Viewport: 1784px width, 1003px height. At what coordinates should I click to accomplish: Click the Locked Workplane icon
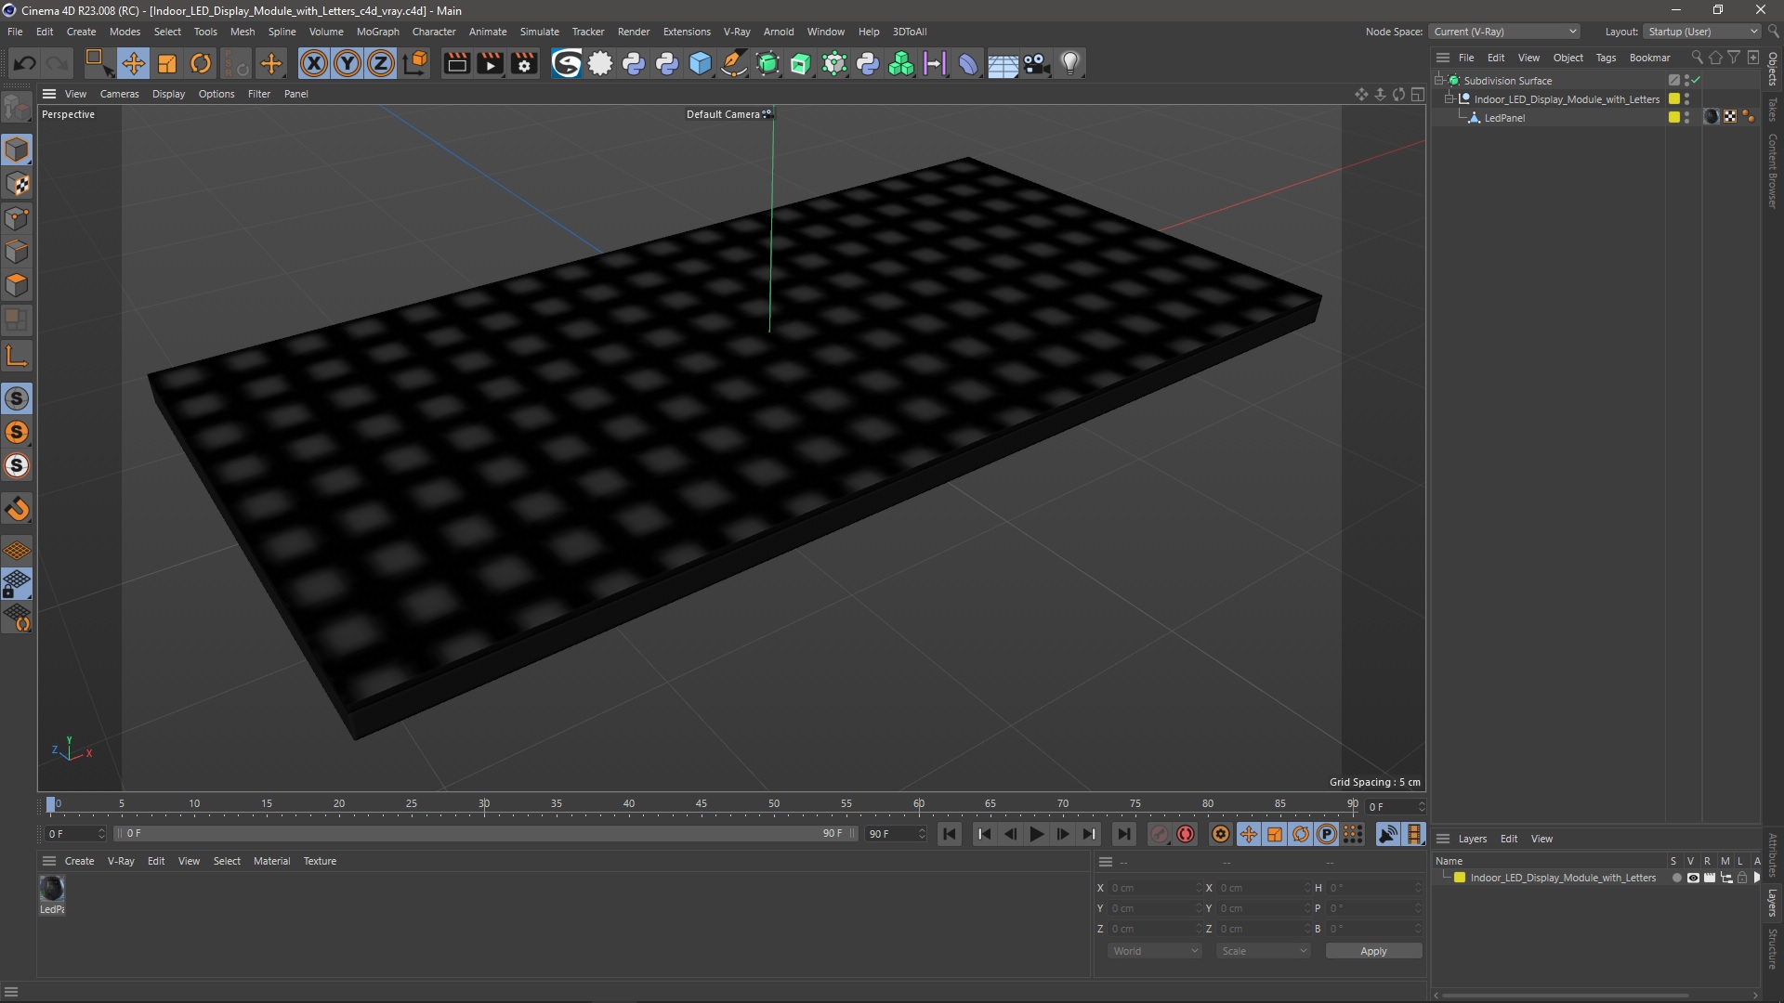[x=17, y=584]
